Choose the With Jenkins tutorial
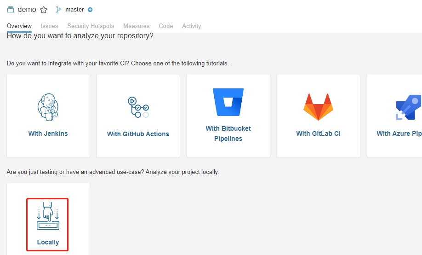This screenshot has width=422, height=255. (48, 133)
